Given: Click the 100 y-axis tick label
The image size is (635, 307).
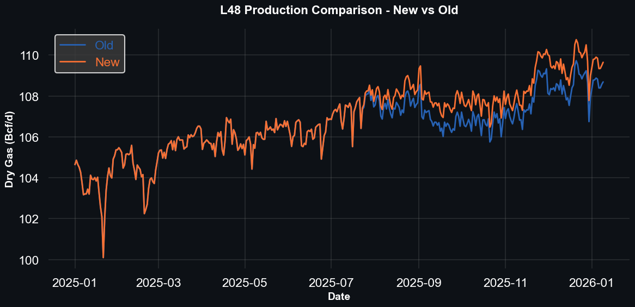Looking at the screenshot, I should coord(29,260).
